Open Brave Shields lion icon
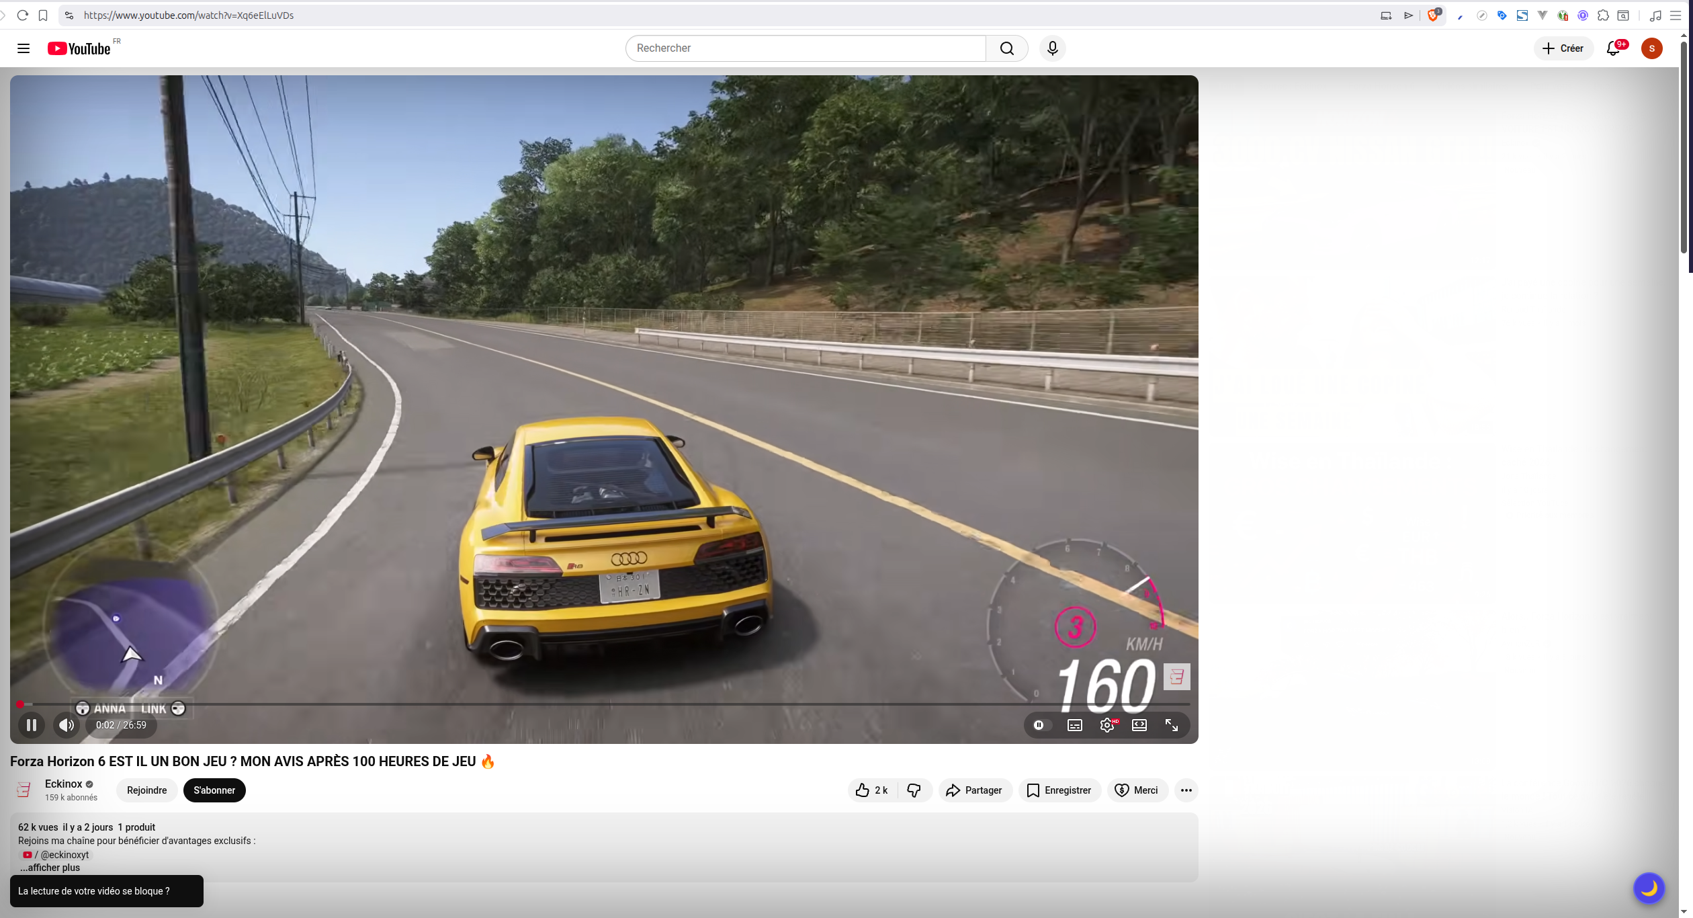 click(x=1433, y=15)
